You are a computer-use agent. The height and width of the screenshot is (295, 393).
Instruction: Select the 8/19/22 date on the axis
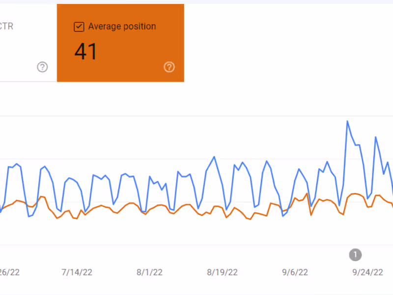tap(223, 272)
